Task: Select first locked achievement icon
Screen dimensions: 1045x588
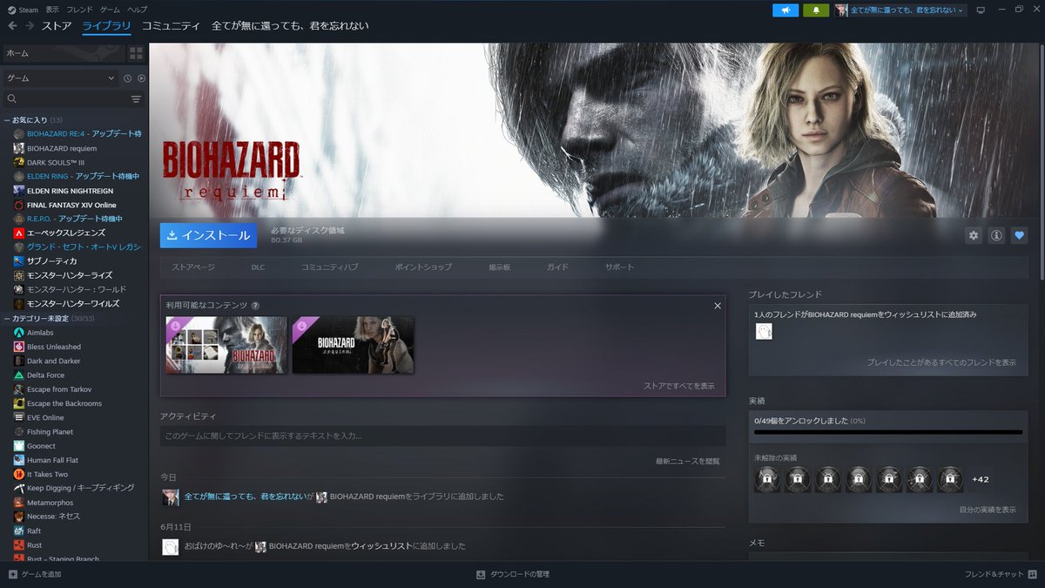Action: pyautogui.click(x=767, y=479)
